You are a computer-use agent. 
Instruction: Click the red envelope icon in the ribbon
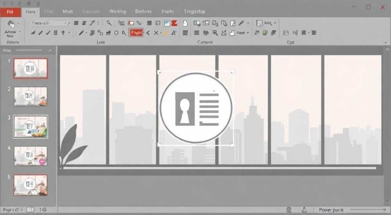pos(174,23)
